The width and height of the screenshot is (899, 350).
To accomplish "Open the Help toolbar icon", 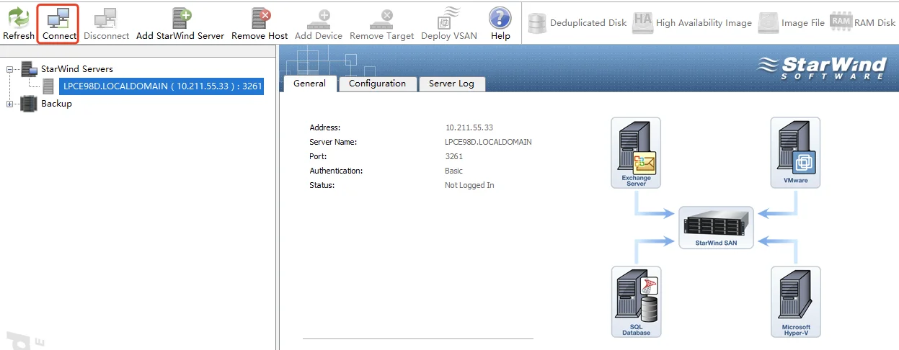I will coord(500,23).
